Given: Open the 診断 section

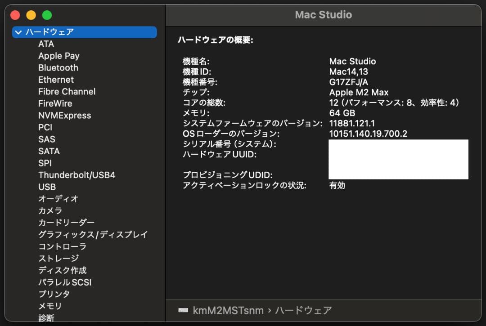Looking at the screenshot, I should pos(47,318).
